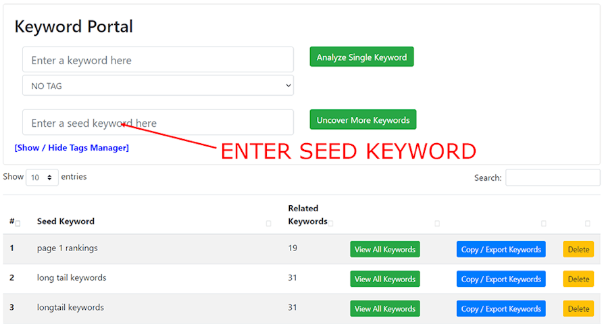Screen dimensions: 604x324
Task: Delete the page 1 rankings row
Action: [x=578, y=249]
